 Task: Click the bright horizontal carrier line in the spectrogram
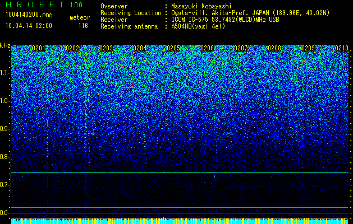(x=180, y=173)
